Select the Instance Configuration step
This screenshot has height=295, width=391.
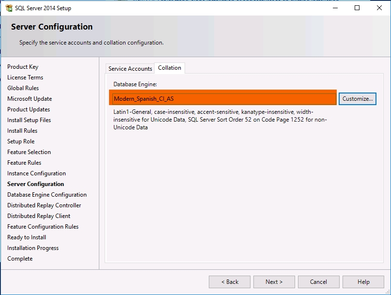coord(36,173)
